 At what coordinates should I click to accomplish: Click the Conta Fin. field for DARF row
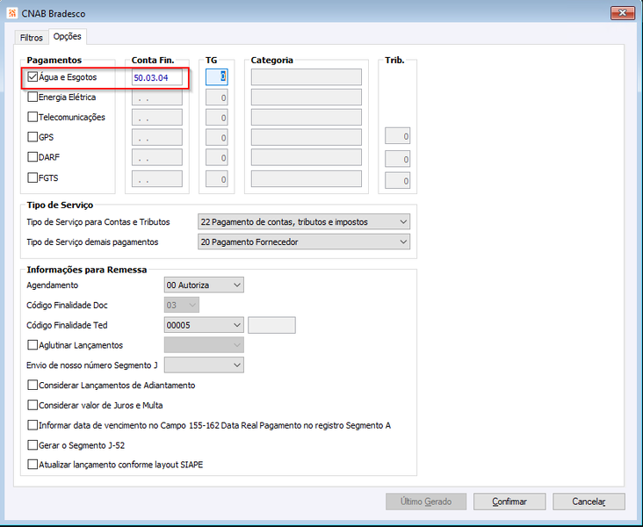point(157,157)
